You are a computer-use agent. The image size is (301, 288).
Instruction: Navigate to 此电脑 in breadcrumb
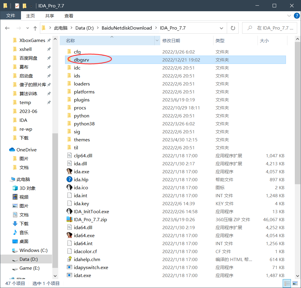[x=61, y=28]
